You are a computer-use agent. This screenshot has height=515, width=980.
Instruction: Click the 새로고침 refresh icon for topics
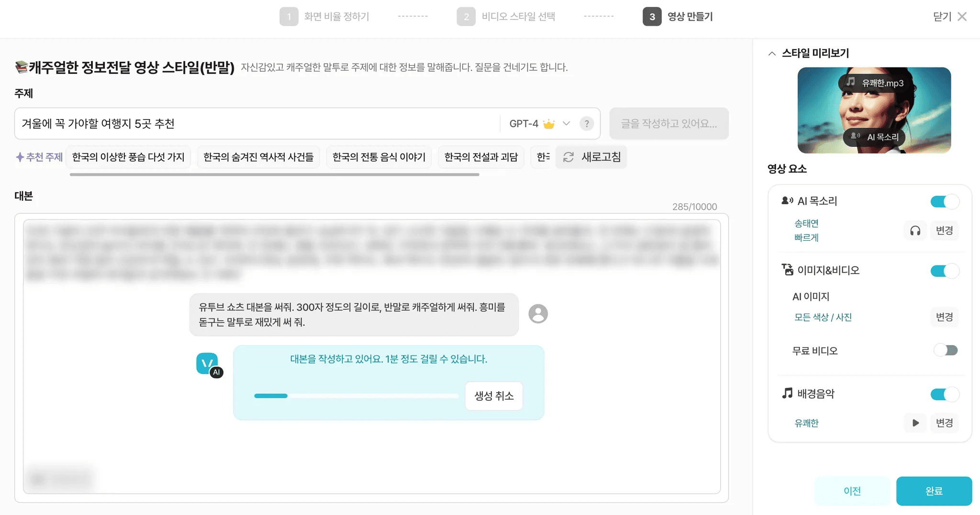coord(568,157)
